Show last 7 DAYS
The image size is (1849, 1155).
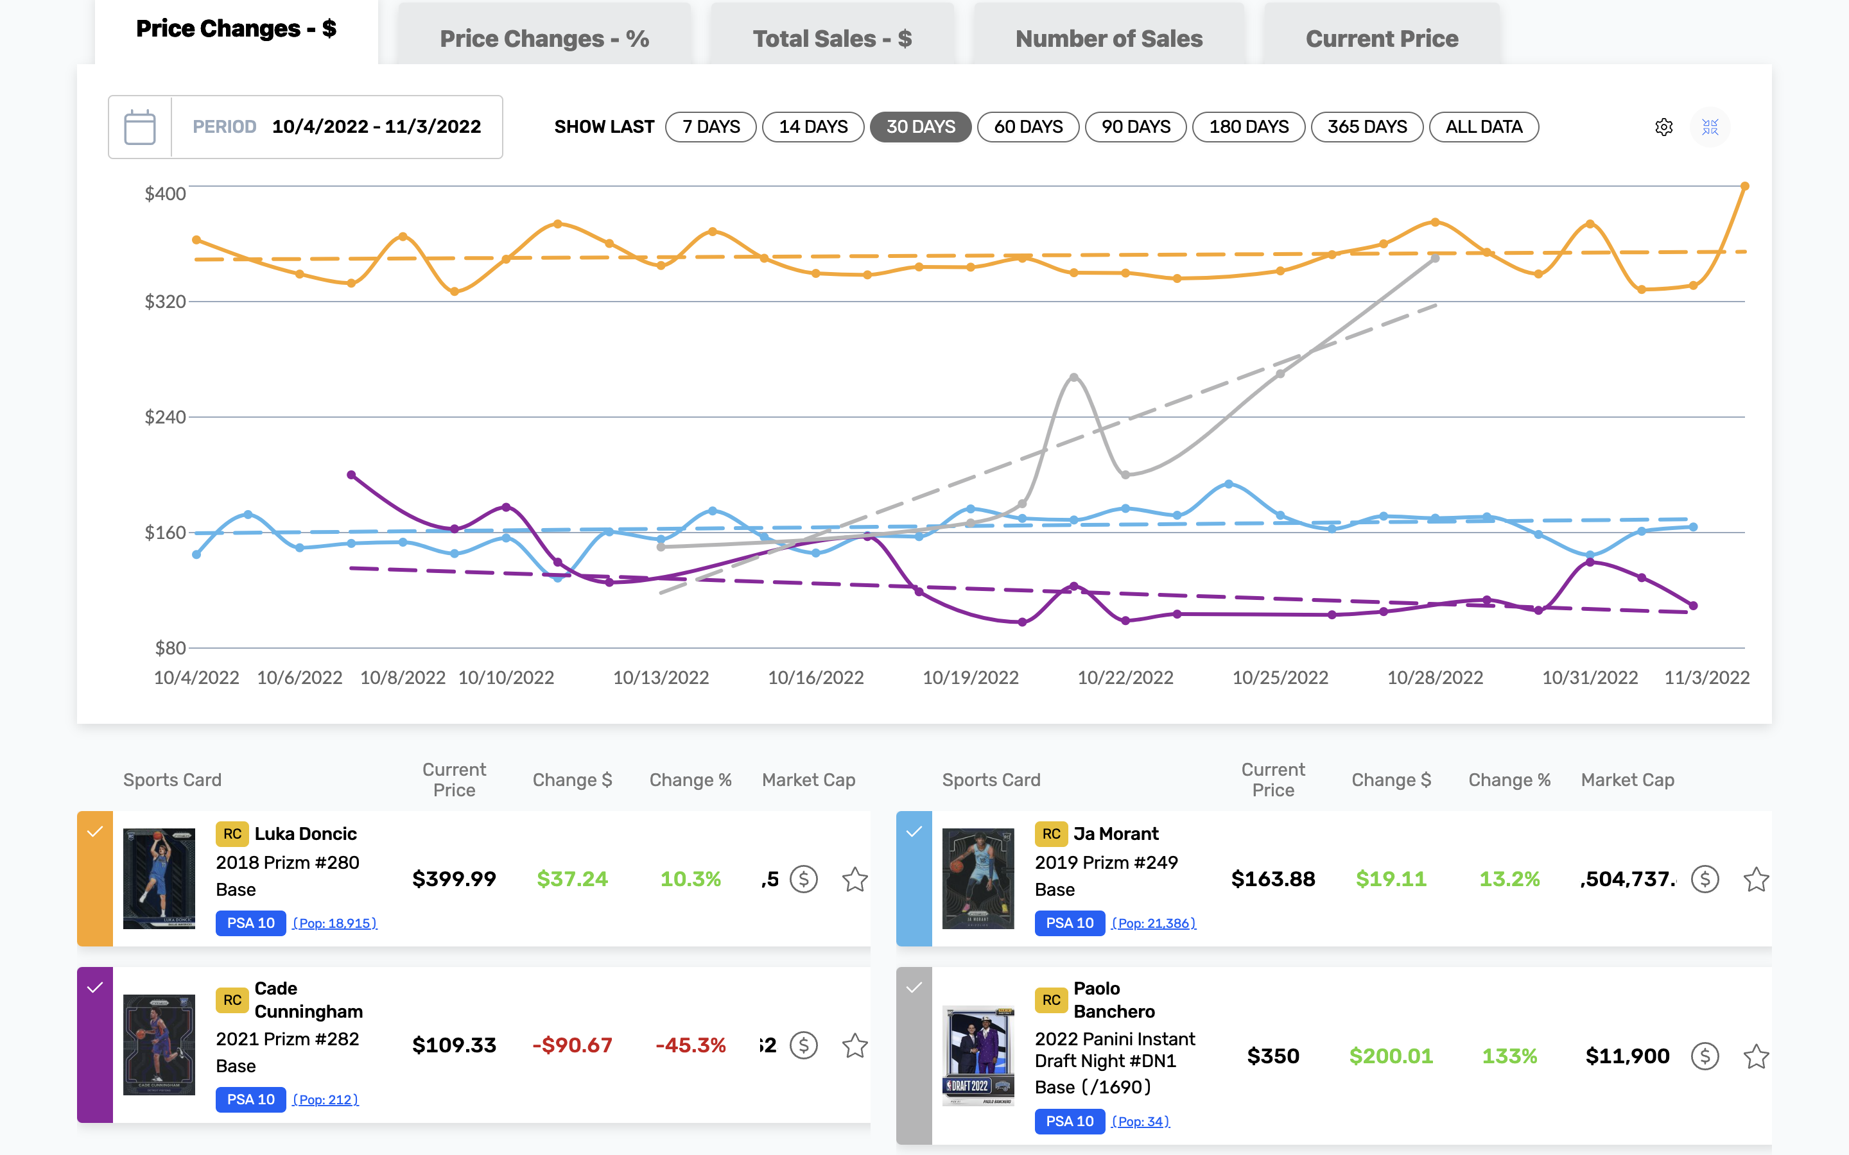(x=711, y=127)
